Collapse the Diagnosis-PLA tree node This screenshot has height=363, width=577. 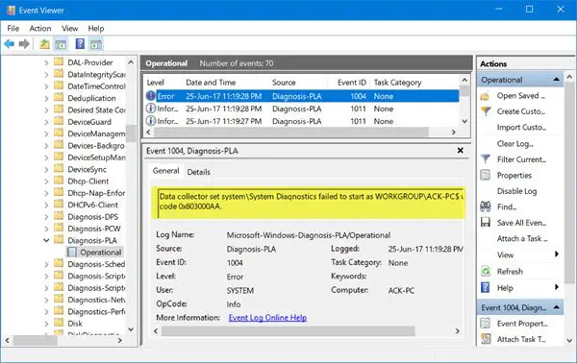[46, 240]
